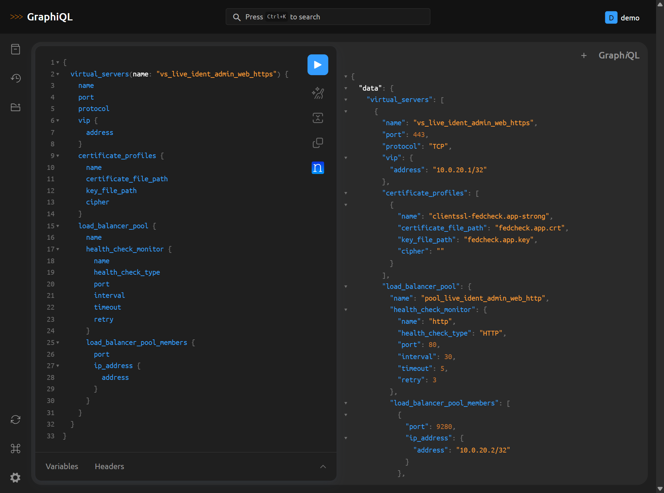Fold the certificate_profiles query block
This screenshot has width=664, height=493.
pyautogui.click(x=58, y=156)
